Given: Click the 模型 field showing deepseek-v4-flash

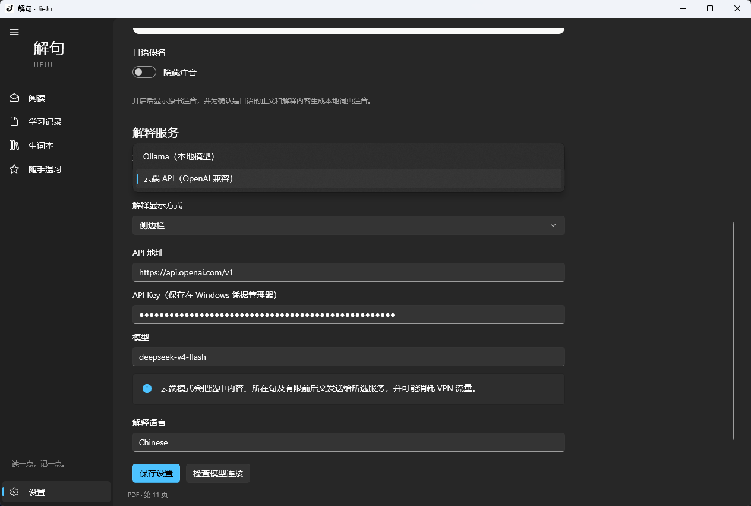Looking at the screenshot, I should pyautogui.click(x=349, y=357).
